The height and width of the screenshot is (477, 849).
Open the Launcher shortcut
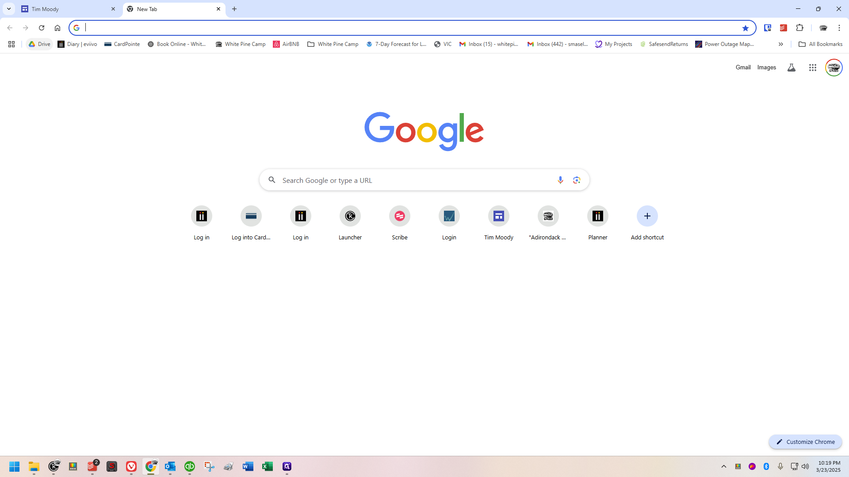click(350, 223)
